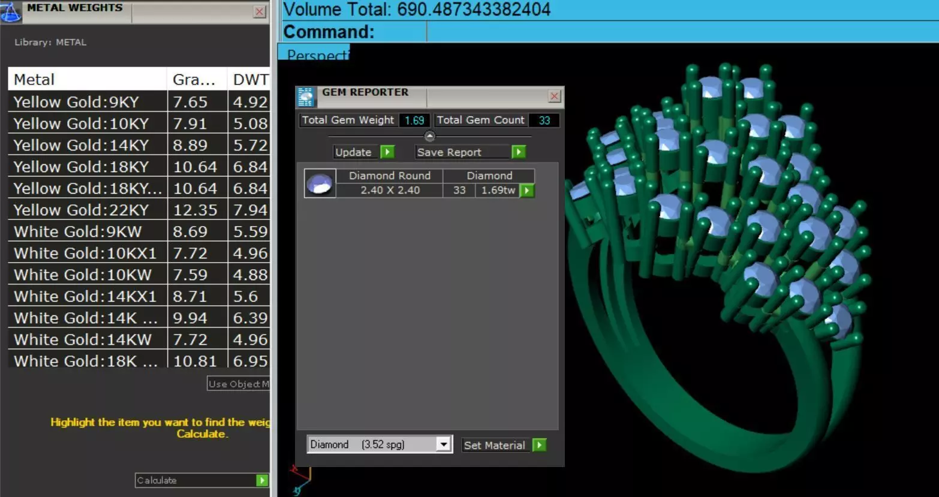939x497 pixels.
Task: Select the White Gold:10KW row
Action: (x=139, y=275)
